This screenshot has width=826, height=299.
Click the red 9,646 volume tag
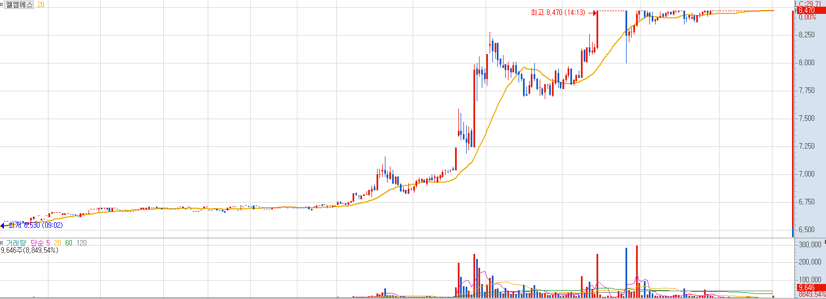click(810, 288)
